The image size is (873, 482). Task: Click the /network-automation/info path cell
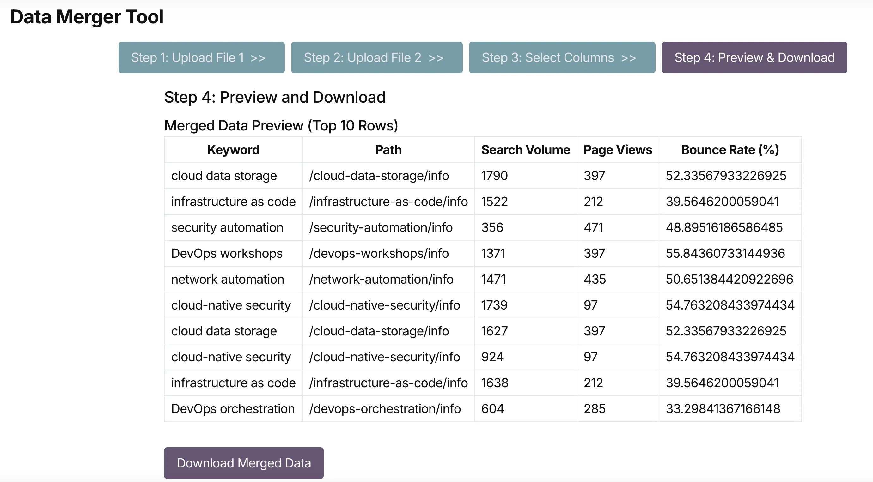[388, 280]
